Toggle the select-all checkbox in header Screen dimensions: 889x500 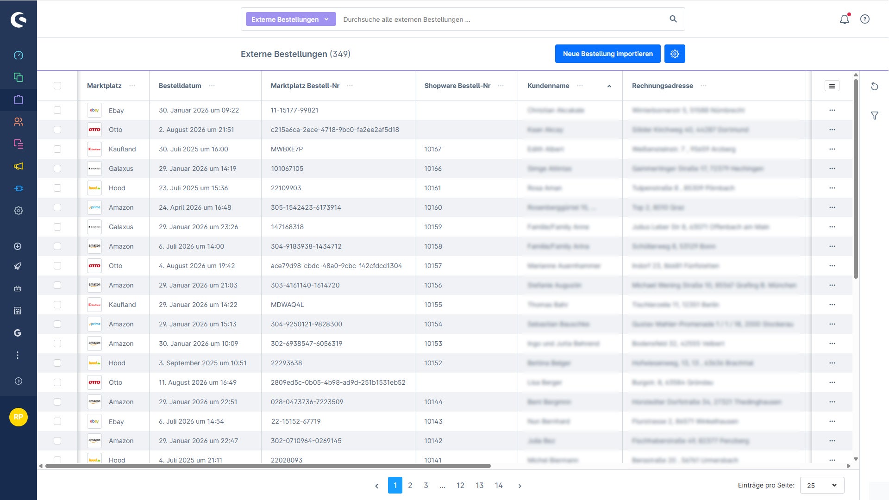[57, 86]
